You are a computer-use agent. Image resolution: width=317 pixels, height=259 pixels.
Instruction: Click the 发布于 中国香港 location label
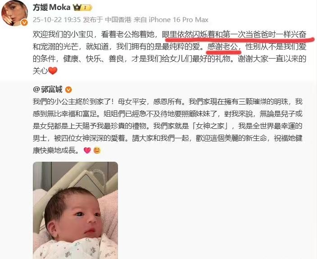click(107, 20)
